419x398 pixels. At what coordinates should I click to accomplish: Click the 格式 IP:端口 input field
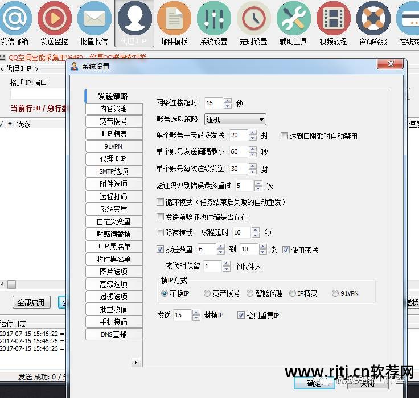38,94
